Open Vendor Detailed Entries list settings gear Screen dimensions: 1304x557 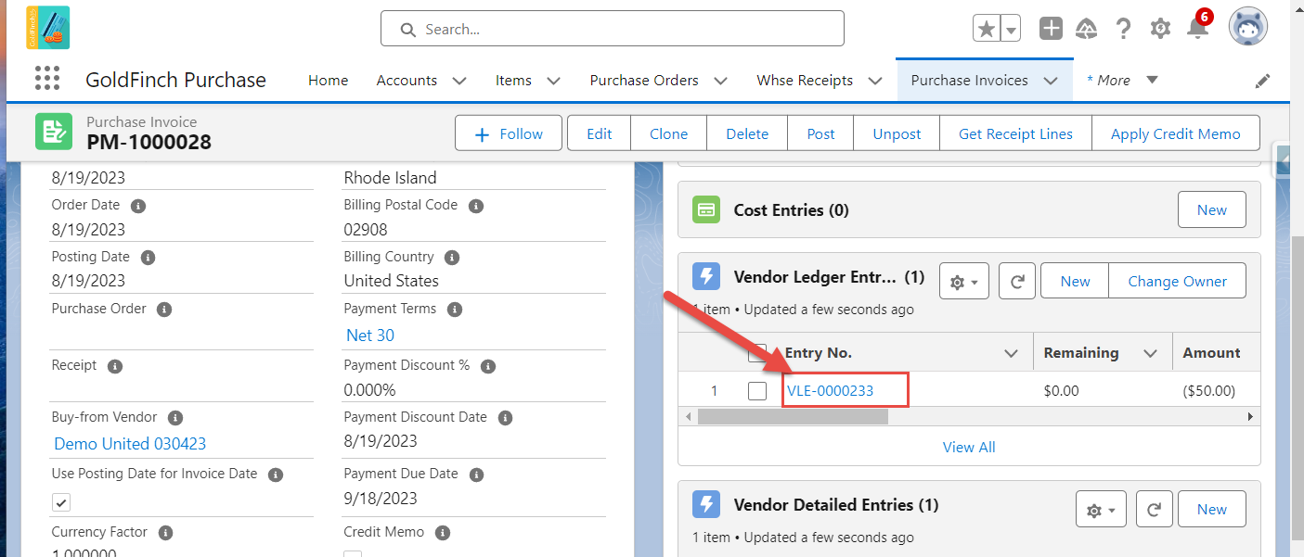pyautogui.click(x=1101, y=509)
